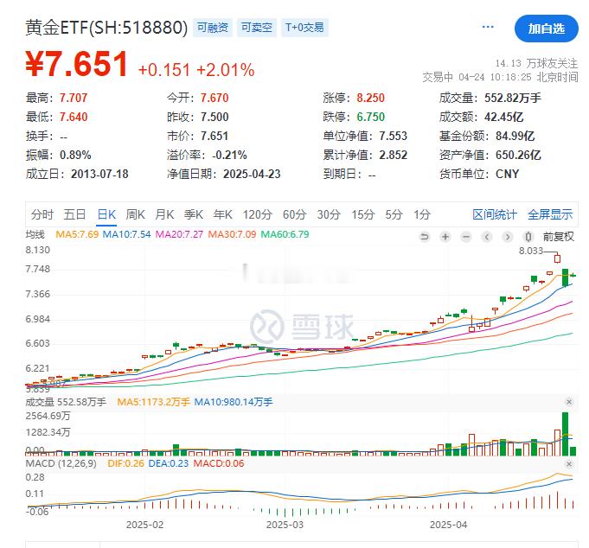
Task: Click the 成交量 552.82万手 value
Action: pos(513,98)
